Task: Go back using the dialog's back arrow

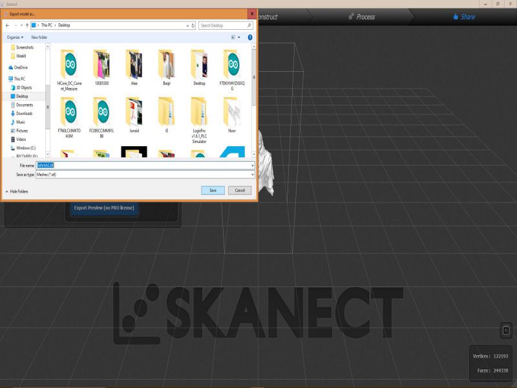Action: pos(7,25)
